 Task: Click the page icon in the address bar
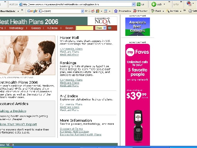pyautogui.click(x=21, y=4)
